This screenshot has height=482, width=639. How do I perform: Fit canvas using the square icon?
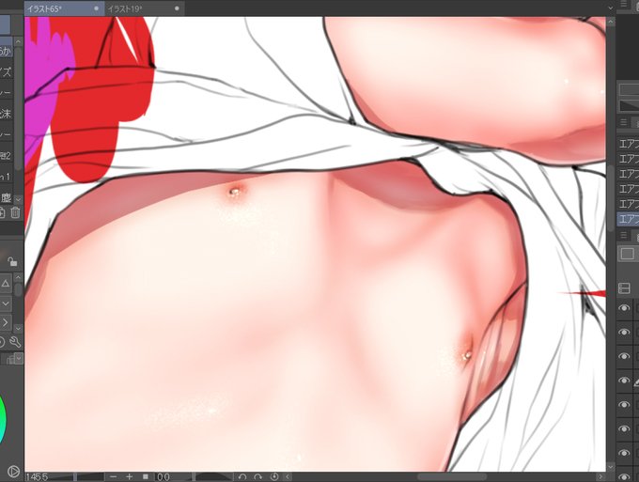[146, 476]
